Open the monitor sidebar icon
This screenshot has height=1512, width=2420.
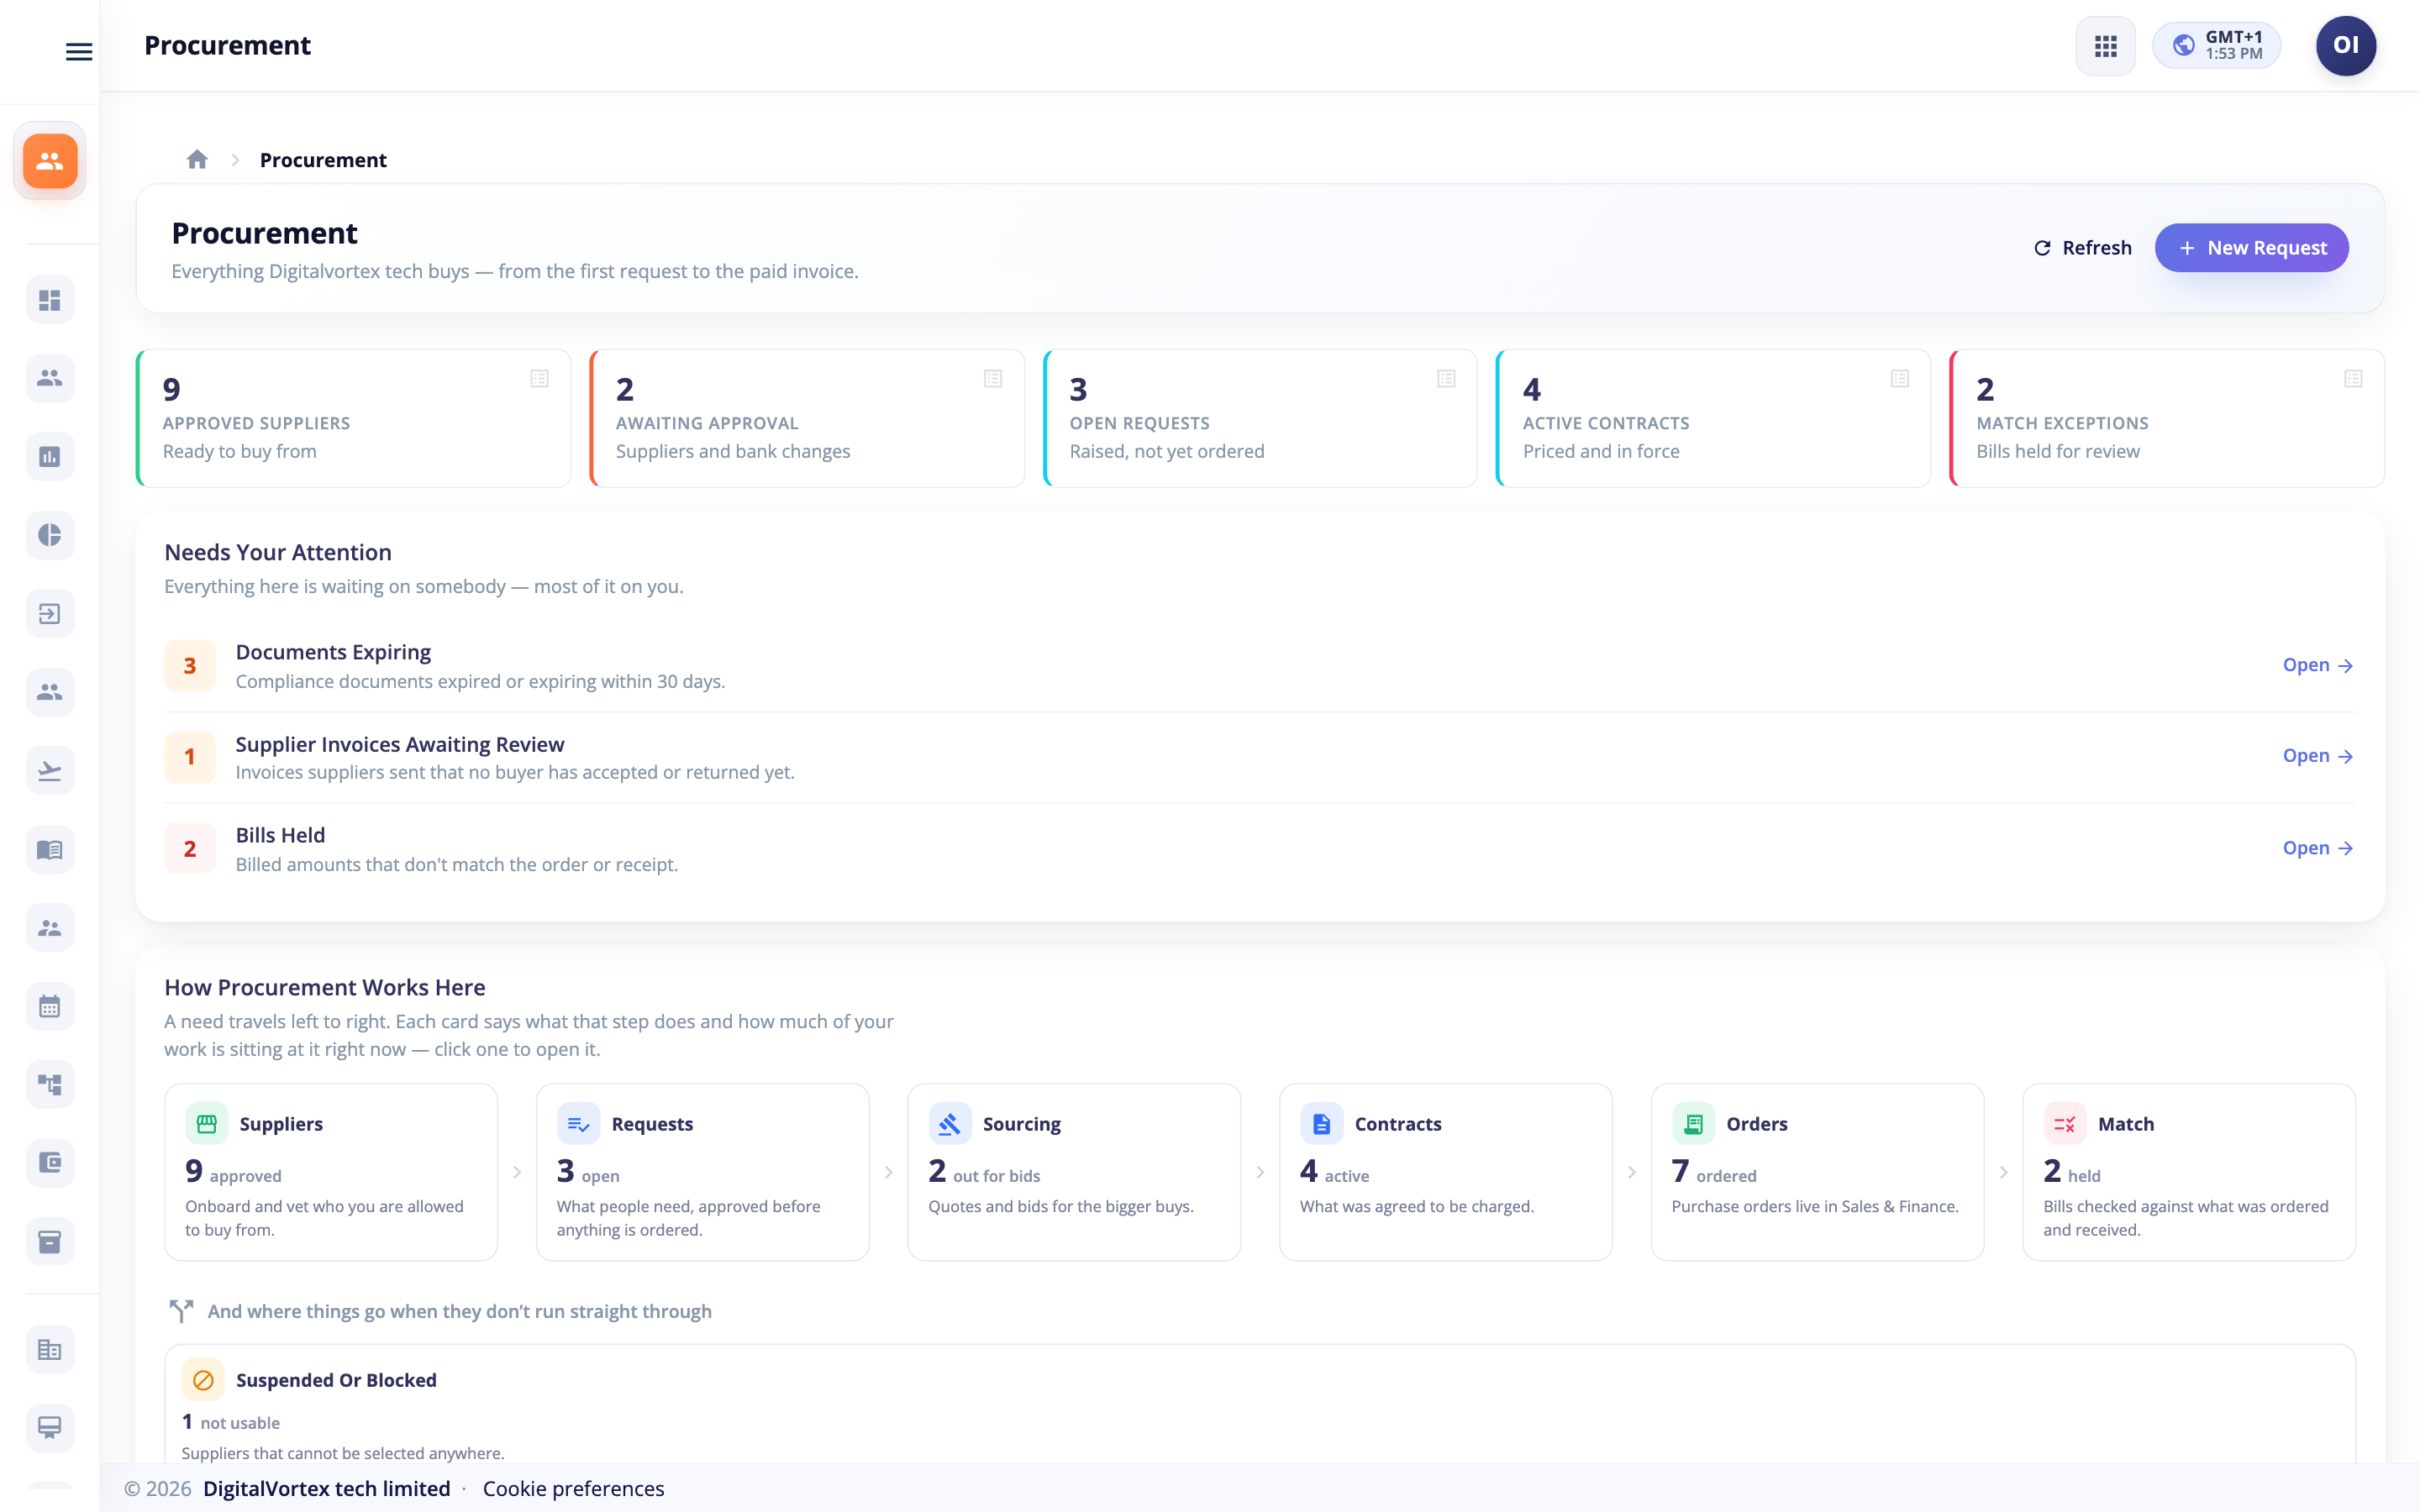click(50, 1427)
